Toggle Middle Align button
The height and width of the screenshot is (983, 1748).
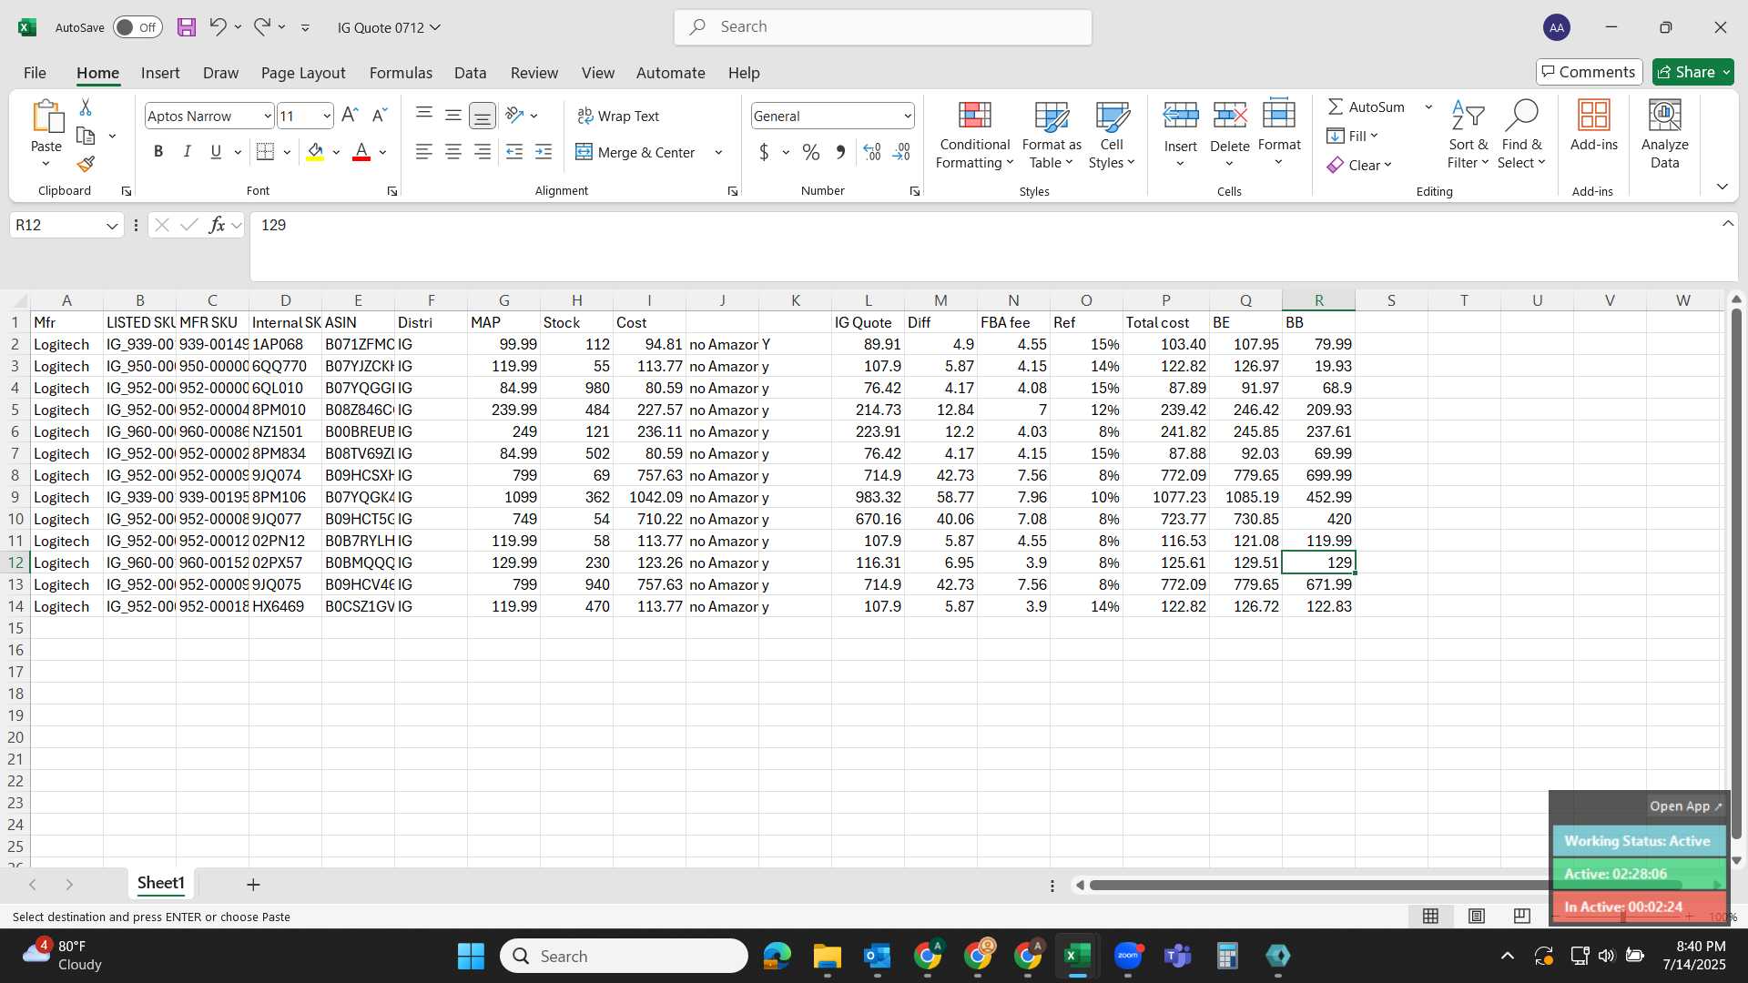(x=452, y=114)
